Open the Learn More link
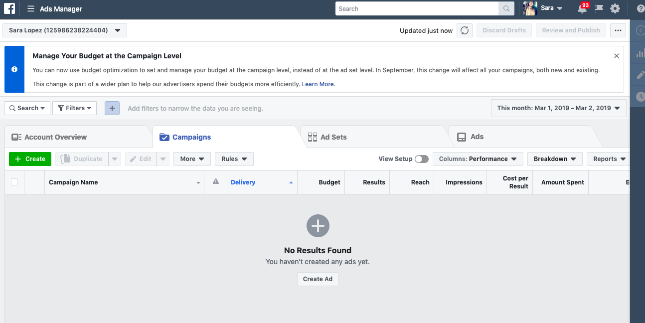The height and width of the screenshot is (323, 645). [x=318, y=84]
